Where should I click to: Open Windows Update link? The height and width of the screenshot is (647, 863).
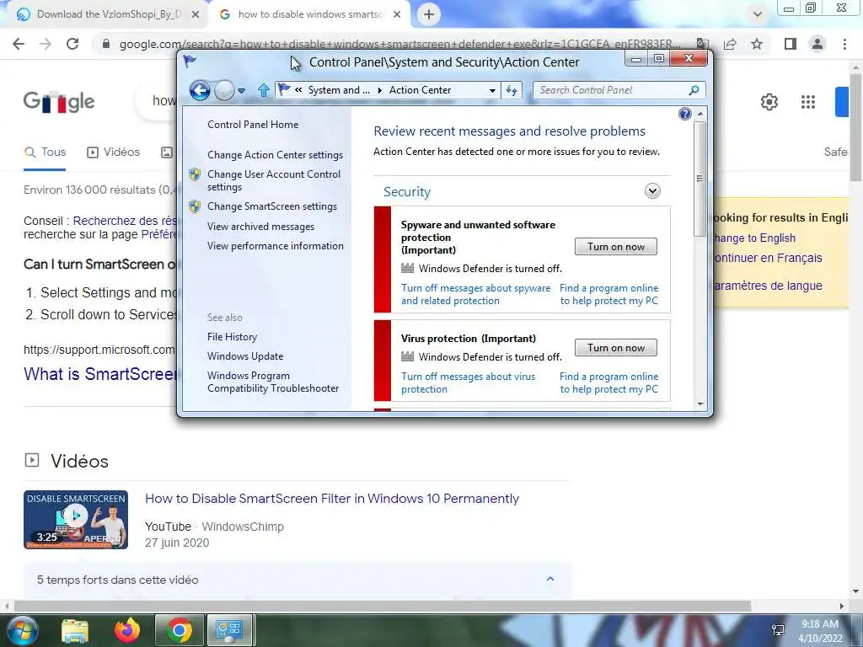click(245, 356)
